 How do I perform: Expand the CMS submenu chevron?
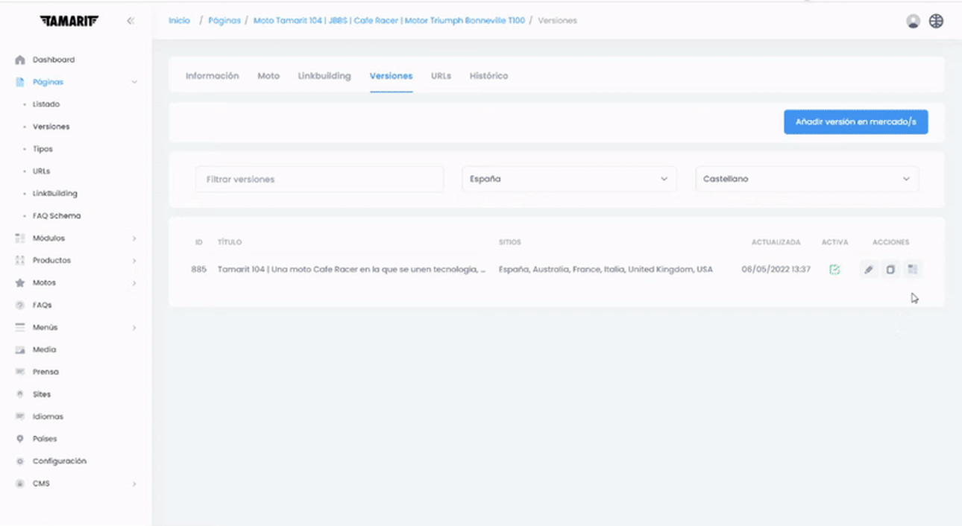point(134,484)
